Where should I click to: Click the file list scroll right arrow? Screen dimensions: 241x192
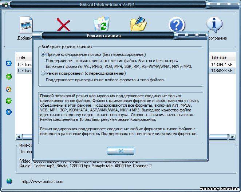pyautogui.click(x=232, y=137)
